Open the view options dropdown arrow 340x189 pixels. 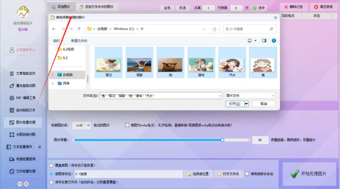pos(255,40)
